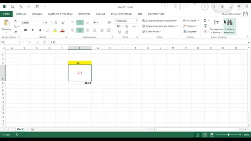Open the font size 14 dropdown
This screenshot has height=141, width=251.
point(51,23)
